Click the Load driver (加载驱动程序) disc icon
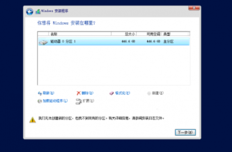This screenshot has height=152, width=232. (x=40, y=101)
